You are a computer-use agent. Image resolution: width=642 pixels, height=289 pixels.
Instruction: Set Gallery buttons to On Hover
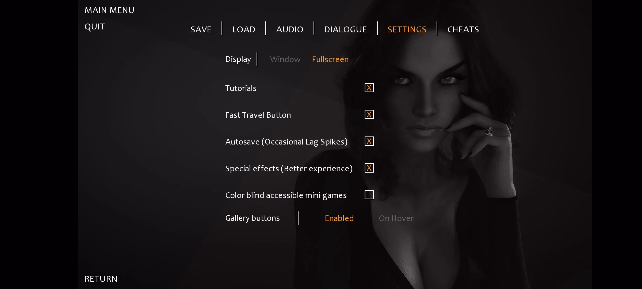tap(396, 218)
